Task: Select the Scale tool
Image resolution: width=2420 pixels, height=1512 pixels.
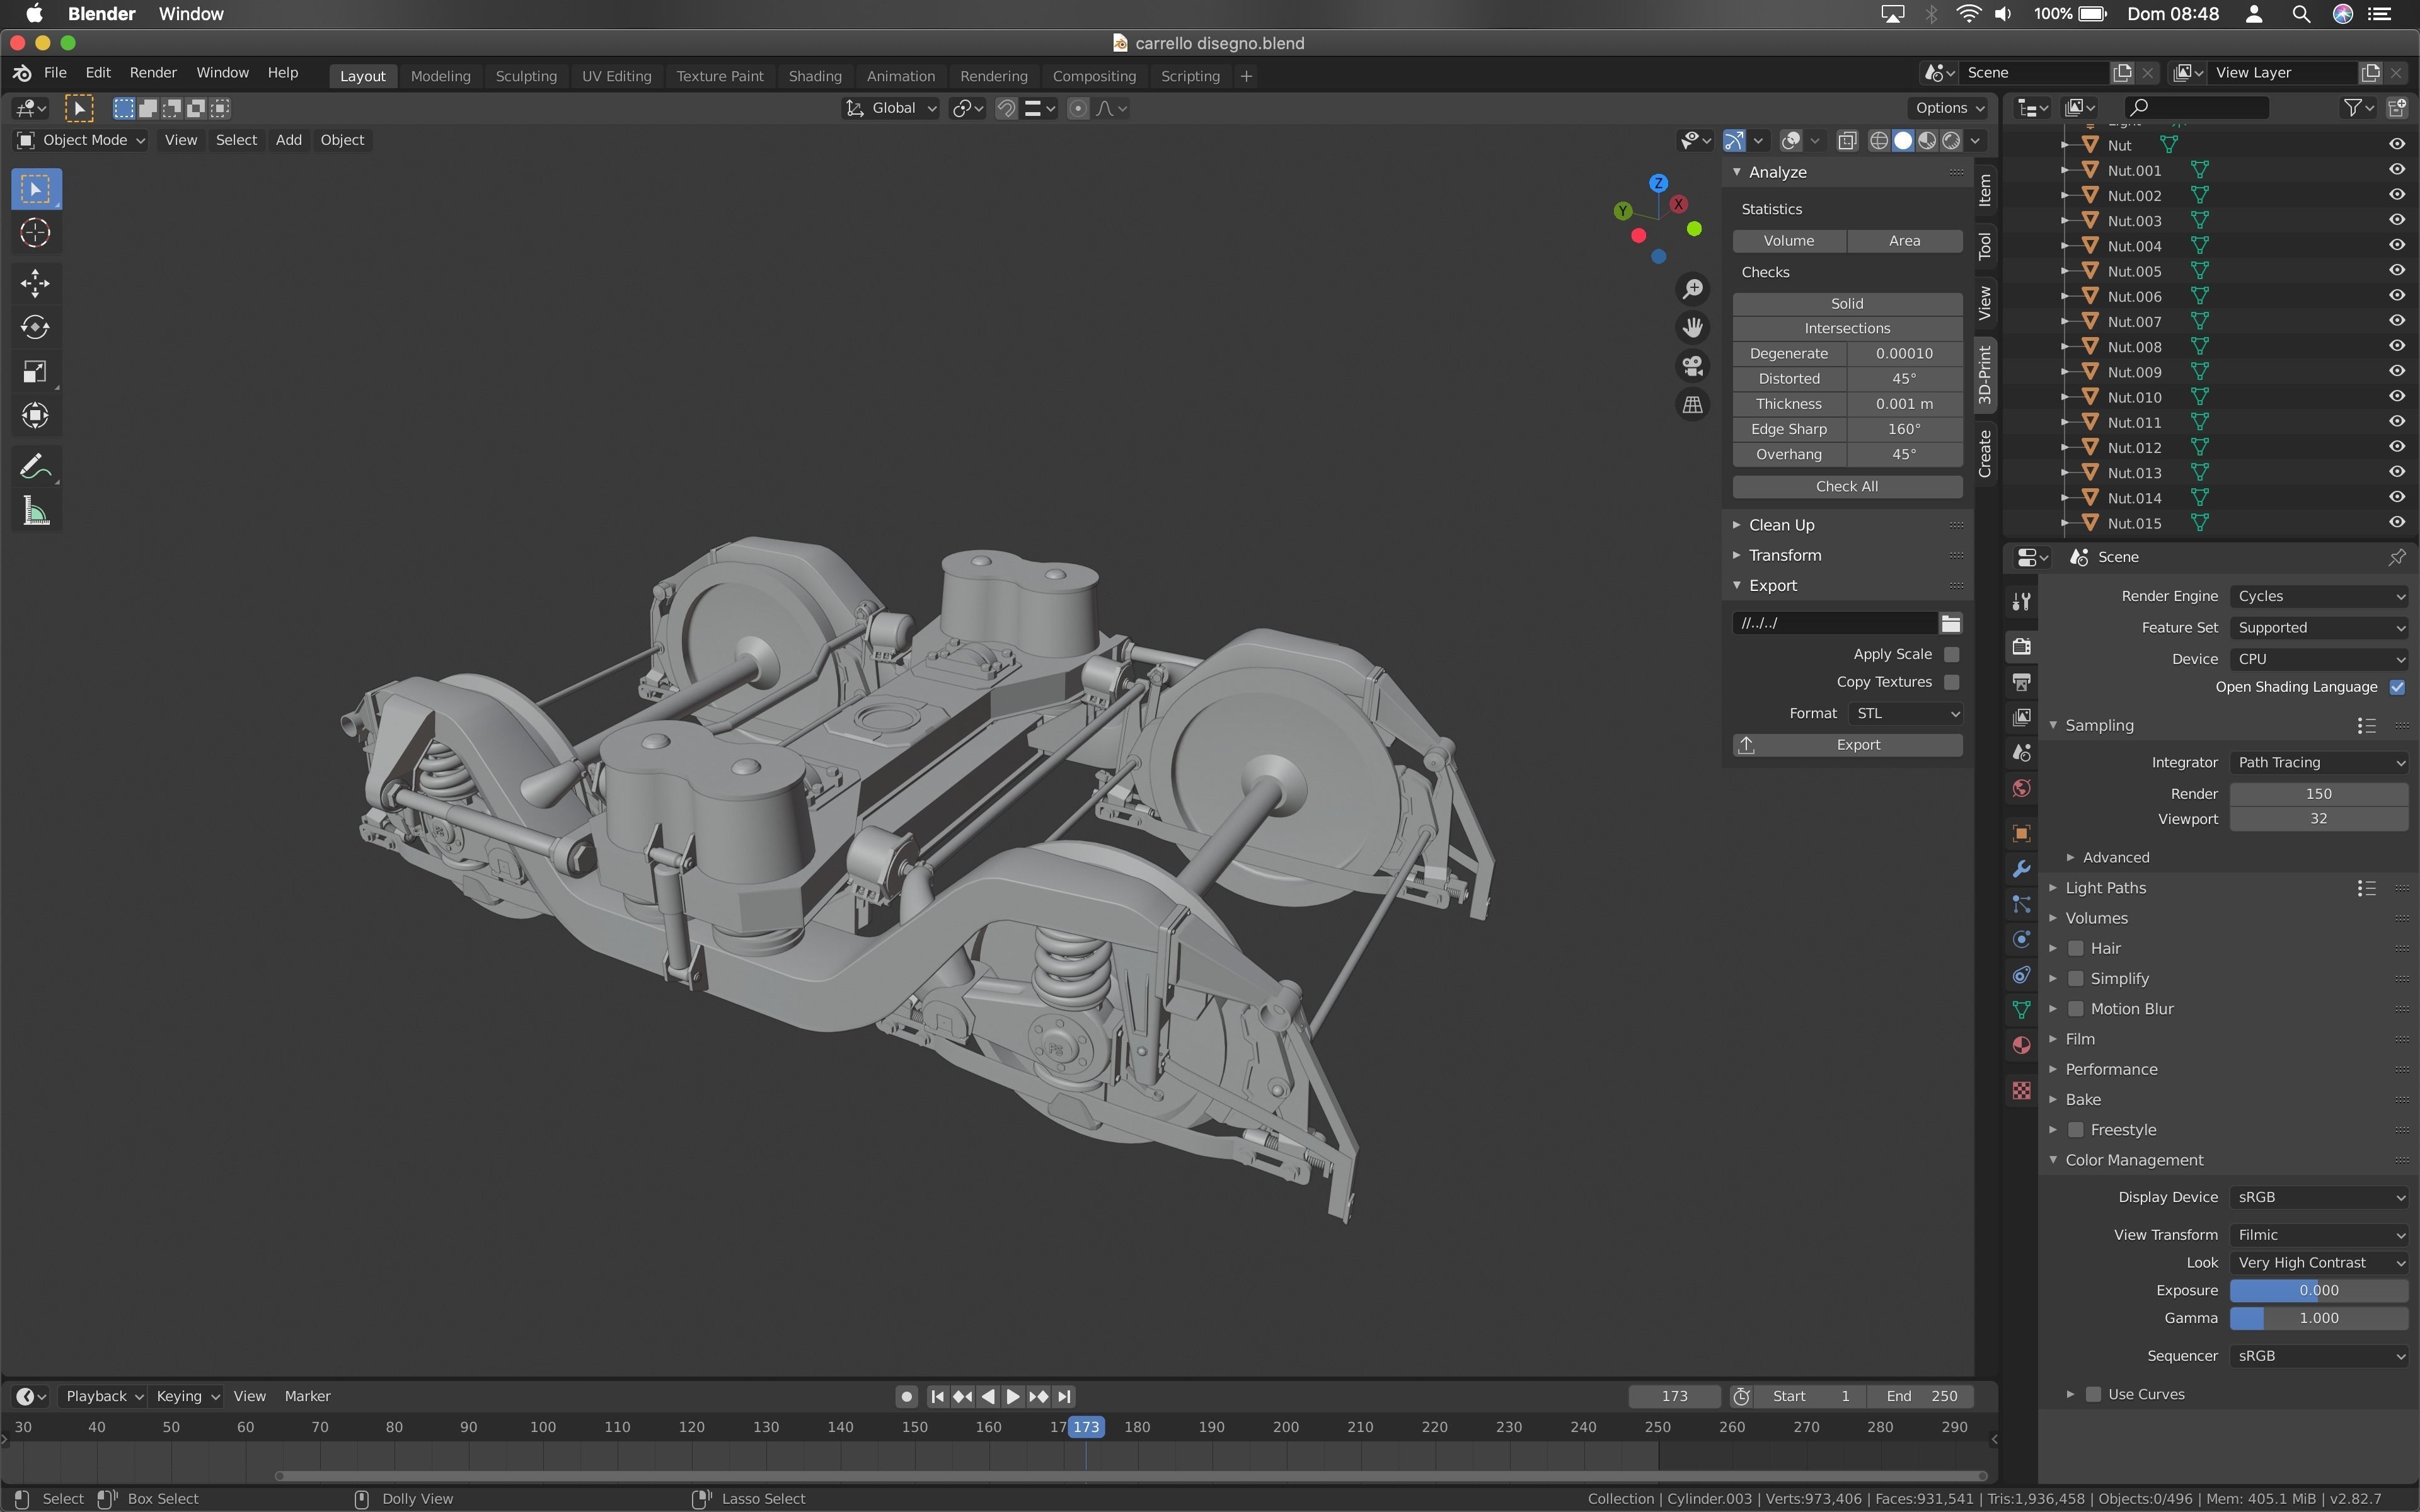Action: pyautogui.click(x=36, y=372)
